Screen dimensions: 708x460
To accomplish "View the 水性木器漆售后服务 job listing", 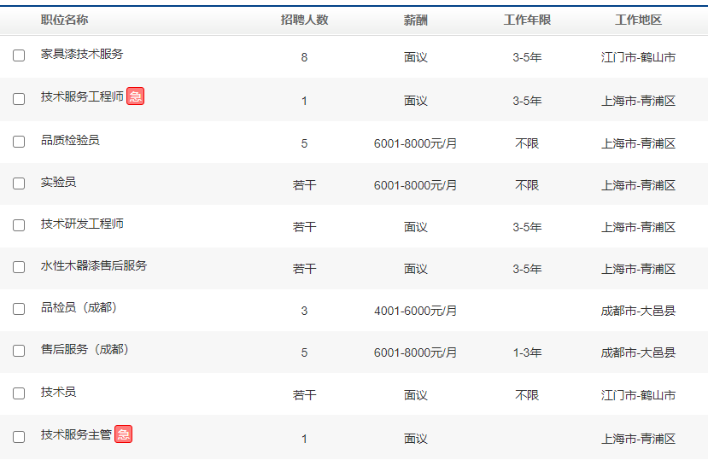I will [94, 265].
